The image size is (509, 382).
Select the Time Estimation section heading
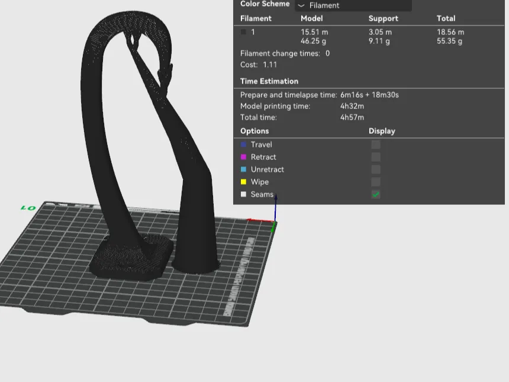tap(269, 81)
